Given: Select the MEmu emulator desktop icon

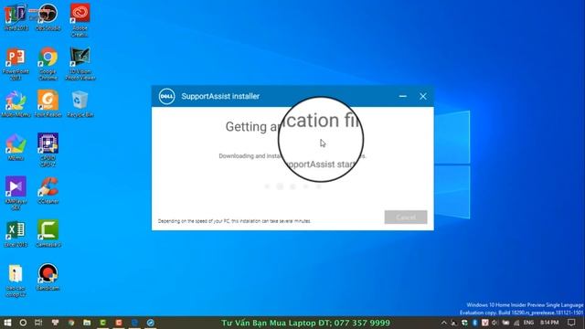Looking at the screenshot, I should 16,147.
